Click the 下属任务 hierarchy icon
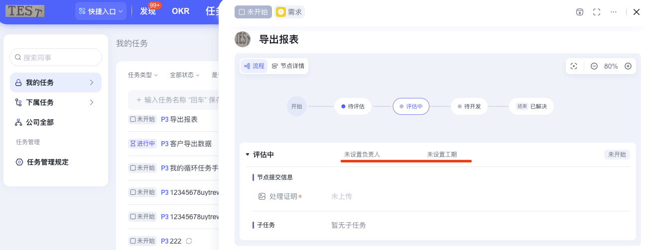Image resolution: width=646 pixels, height=250 pixels. click(18, 102)
